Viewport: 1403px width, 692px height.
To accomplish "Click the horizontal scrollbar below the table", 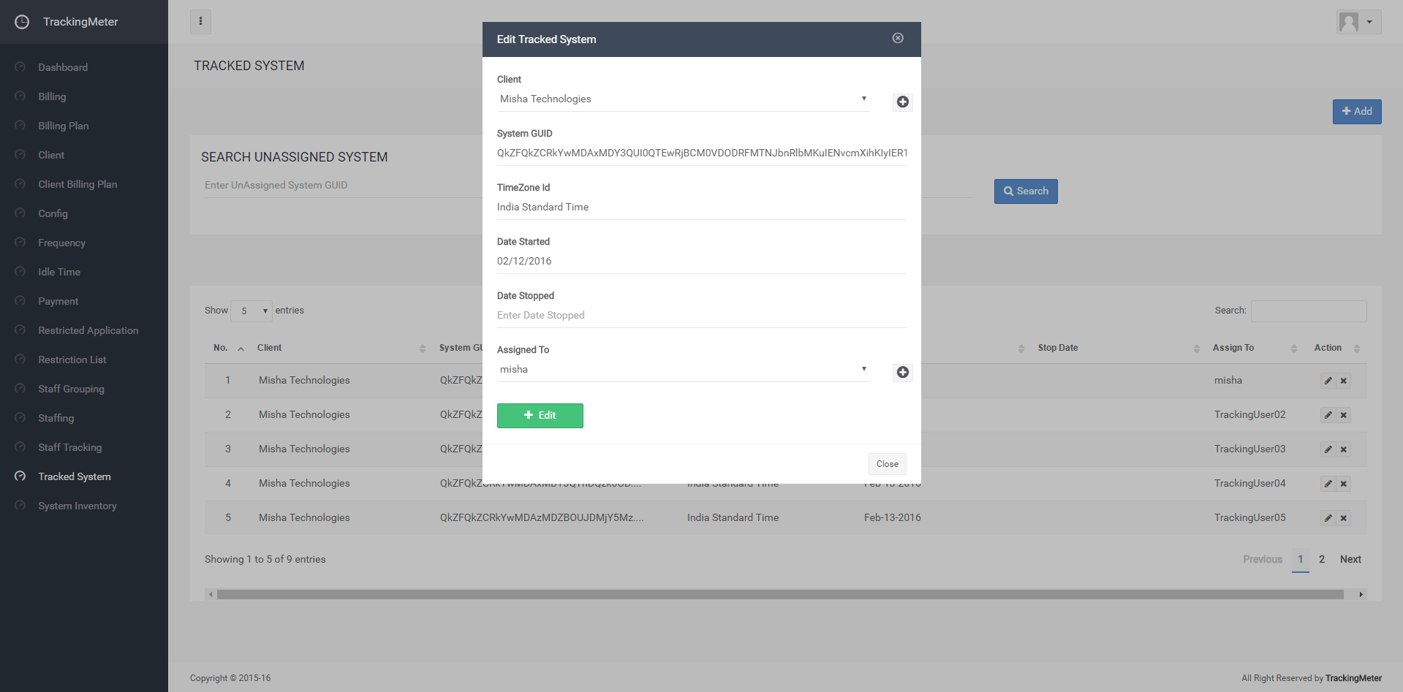I will (779, 595).
